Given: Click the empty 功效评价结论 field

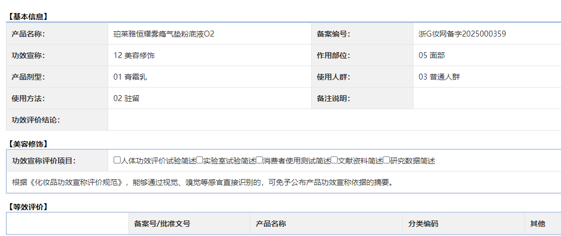Looking at the screenshot, I should pos(334,120).
